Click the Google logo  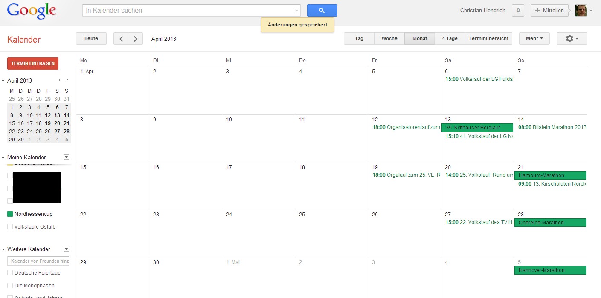pyautogui.click(x=32, y=11)
